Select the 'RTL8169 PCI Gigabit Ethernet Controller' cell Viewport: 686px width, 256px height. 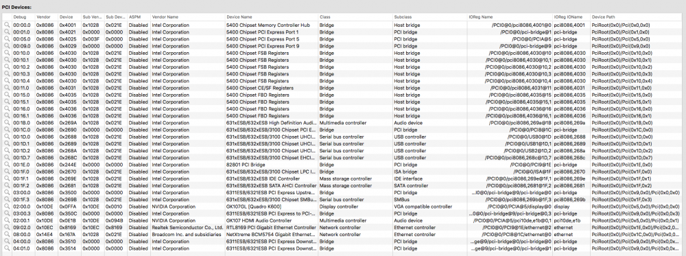271,228
